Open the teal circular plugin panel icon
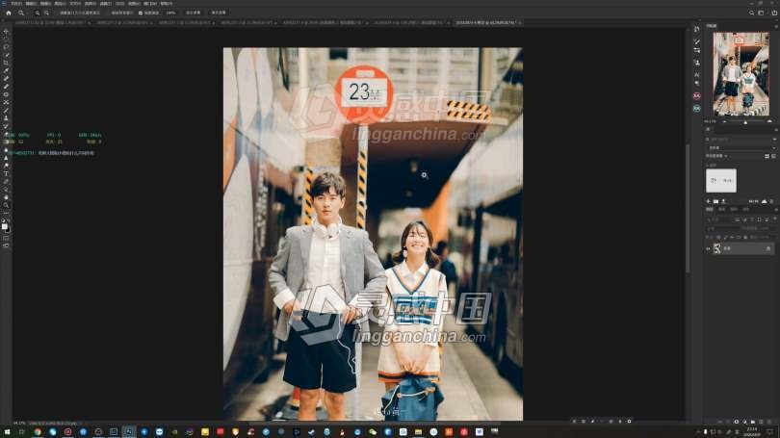Viewport: 780px width, 438px height. tap(697, 108)
